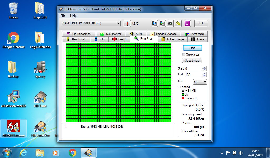Switch to the File Benchmark tab
The width and height of the screenshot is (270, 158).
coord(79,34)
